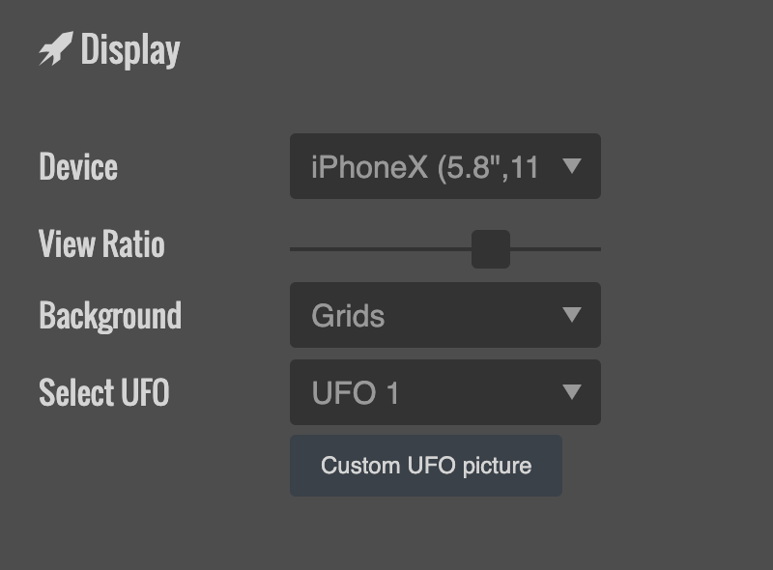Click the far left end of View Ratio track
This screenshot has height=570, width=773.
[x=294, y=248]
